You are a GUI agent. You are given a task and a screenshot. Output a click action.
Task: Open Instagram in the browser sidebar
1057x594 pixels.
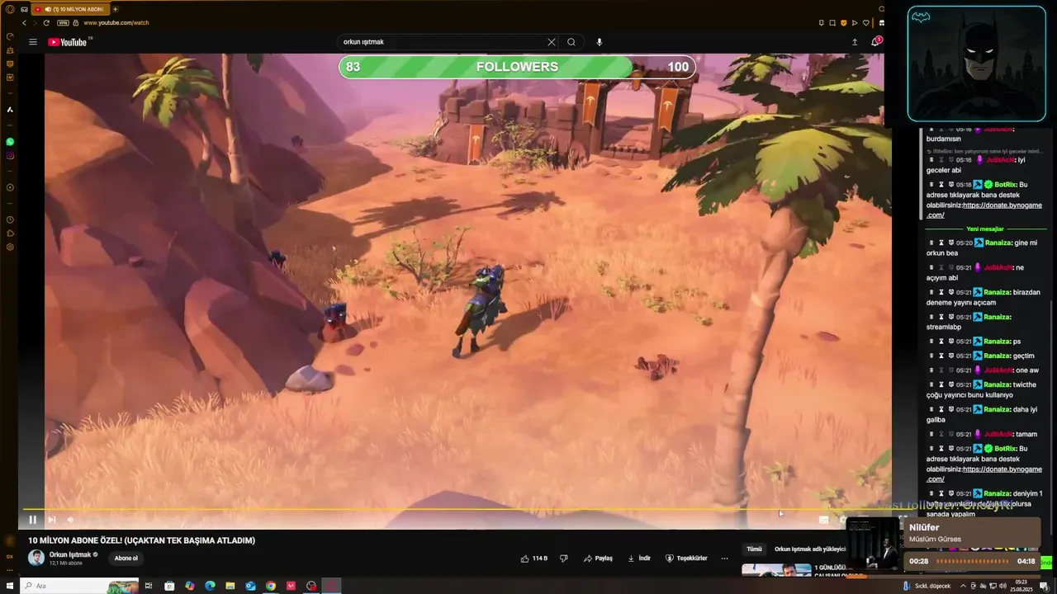(x=10, y=156)
